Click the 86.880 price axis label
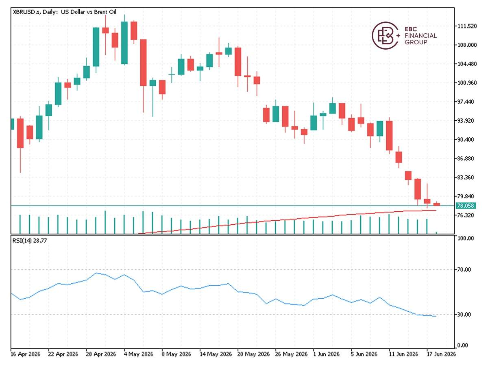This screenshot has width=488, height=367. tap(466, 159)
